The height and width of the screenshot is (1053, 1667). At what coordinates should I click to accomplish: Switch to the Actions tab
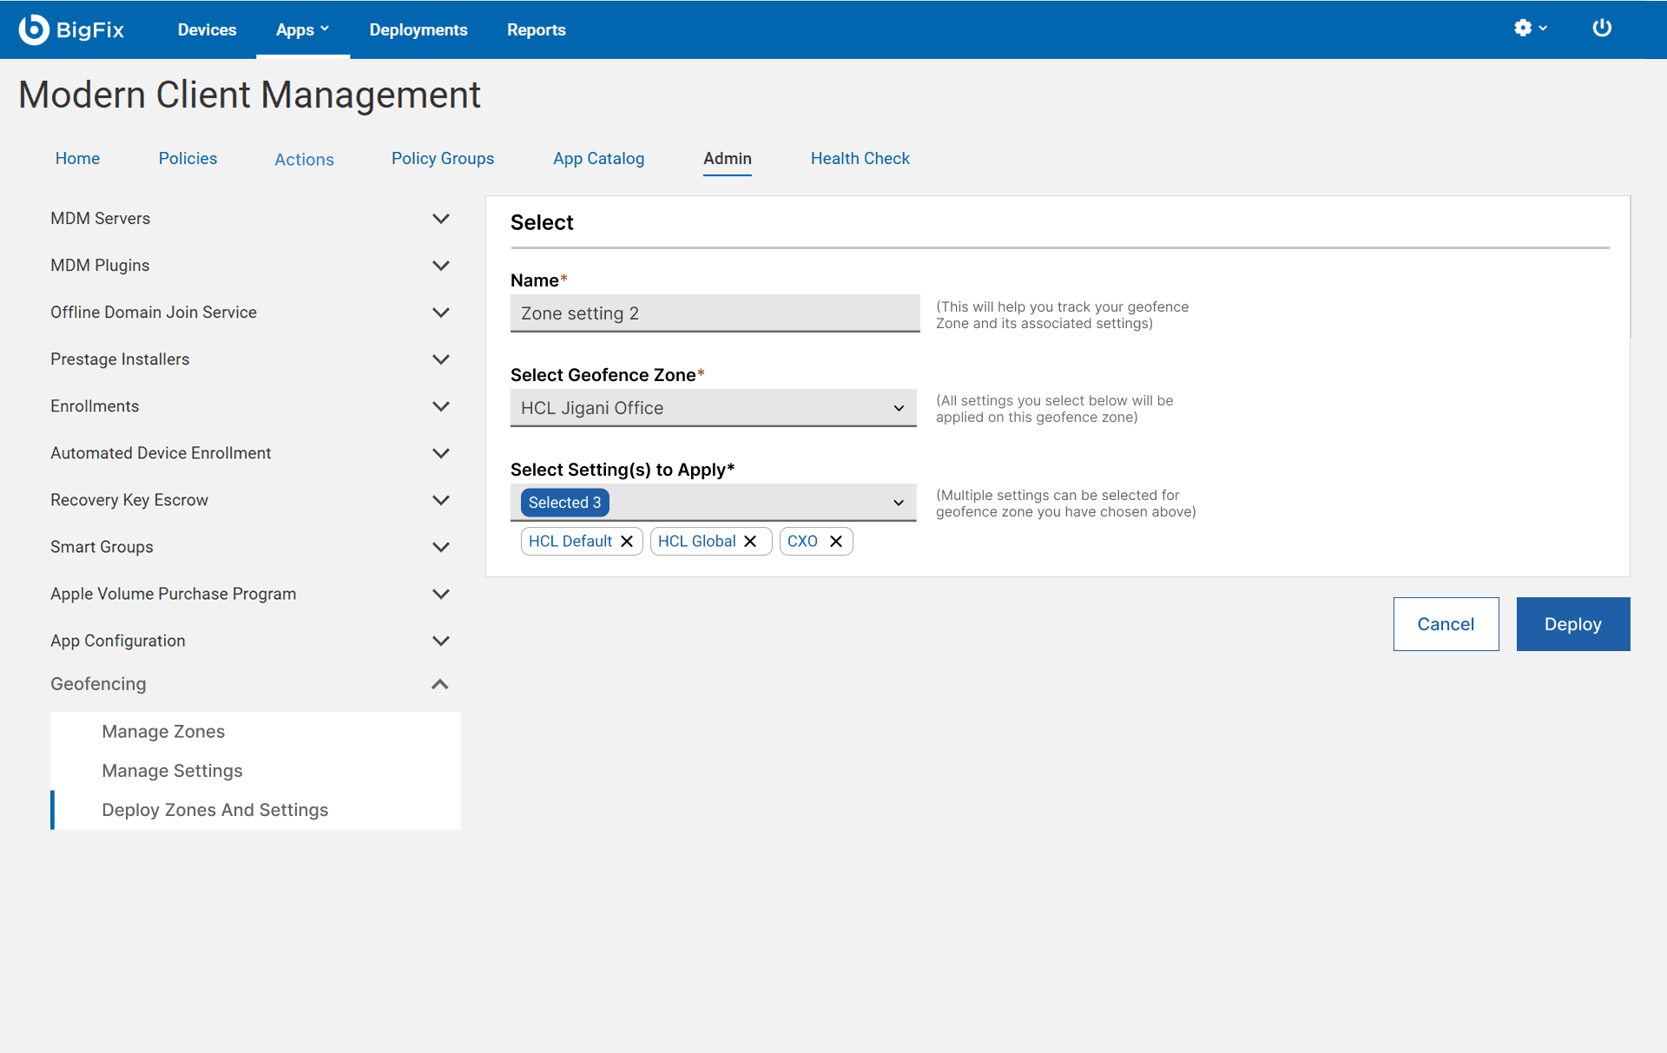coord(304,160)
